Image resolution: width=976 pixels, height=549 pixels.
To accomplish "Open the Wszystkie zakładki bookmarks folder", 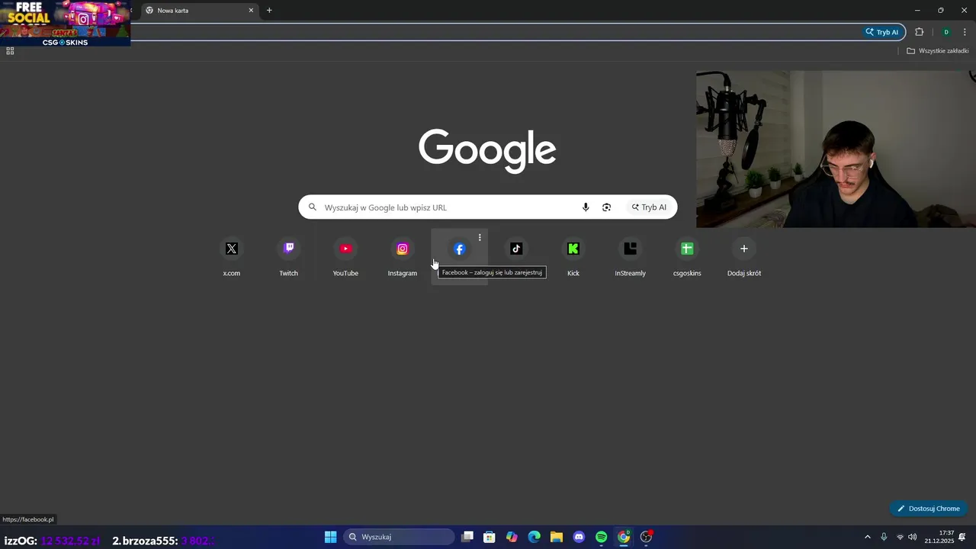I will pyautogui.click(x=937, y=51).
